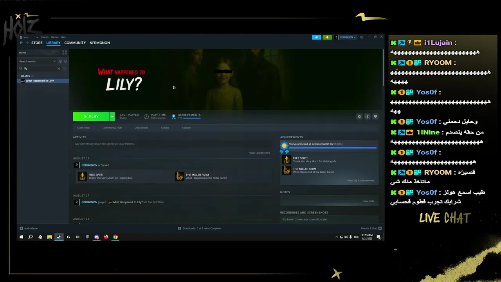Click the achievements progress bar in panel

click(333, 148)
